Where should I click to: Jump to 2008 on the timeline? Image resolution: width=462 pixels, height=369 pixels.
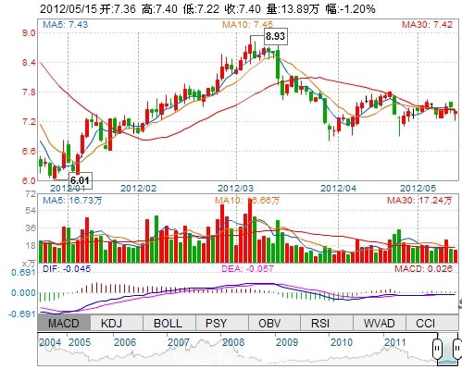[233, 342]
